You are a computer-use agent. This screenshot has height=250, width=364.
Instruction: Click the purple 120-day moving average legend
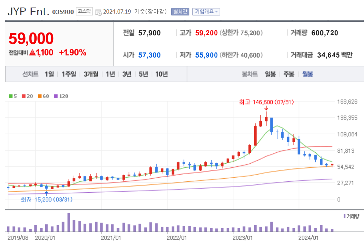coord(61,96)
